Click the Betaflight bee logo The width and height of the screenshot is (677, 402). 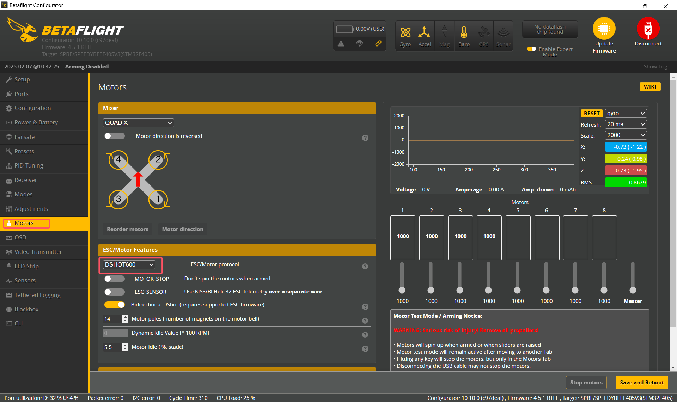click(x=23, y=30)
